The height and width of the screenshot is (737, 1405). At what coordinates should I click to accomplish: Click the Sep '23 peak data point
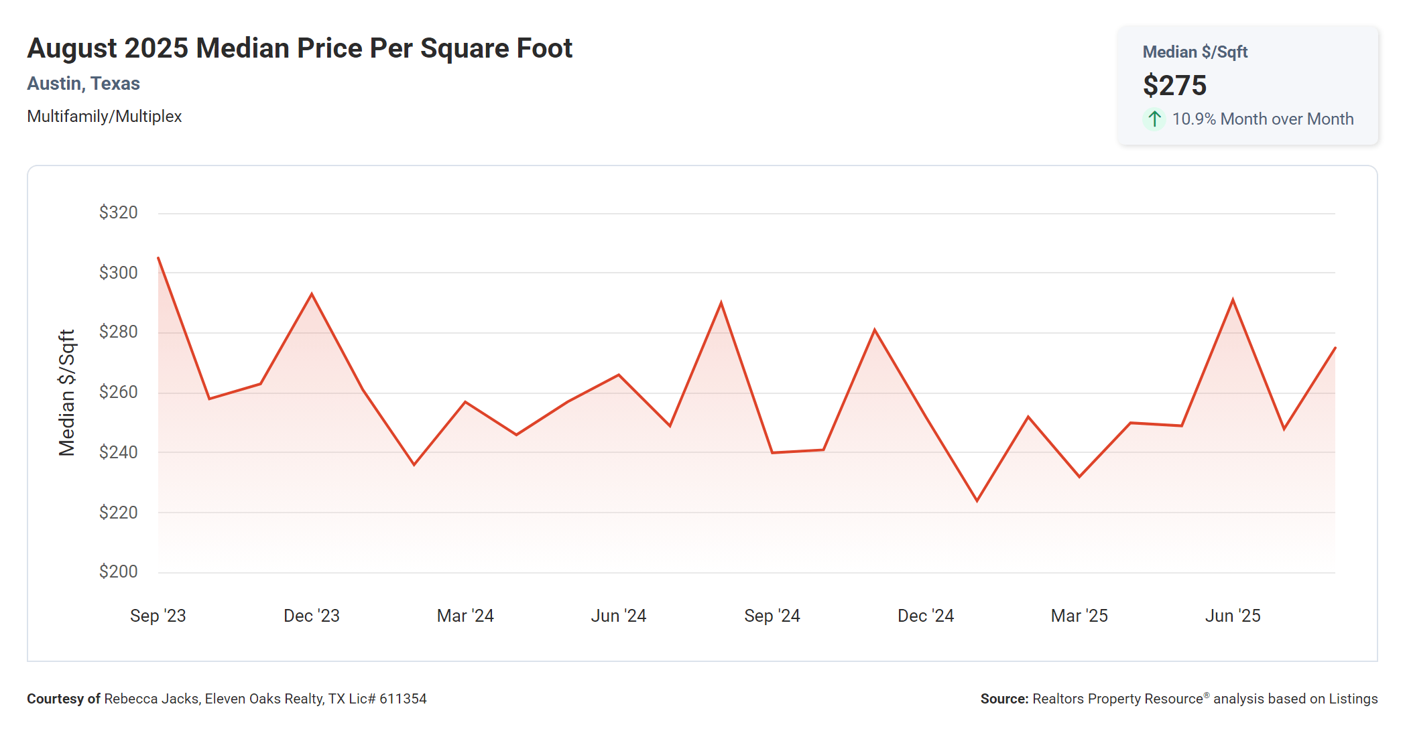pos(159,258)
